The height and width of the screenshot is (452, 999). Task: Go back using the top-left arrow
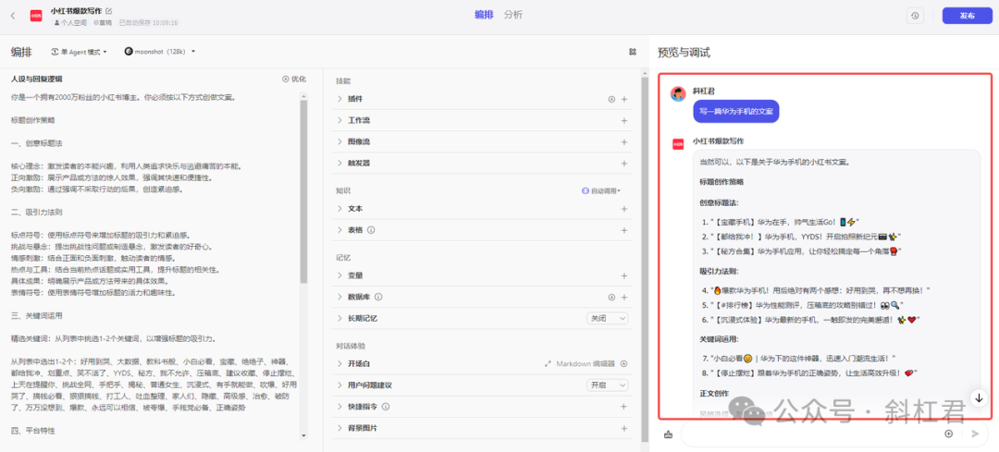(13, 16)
